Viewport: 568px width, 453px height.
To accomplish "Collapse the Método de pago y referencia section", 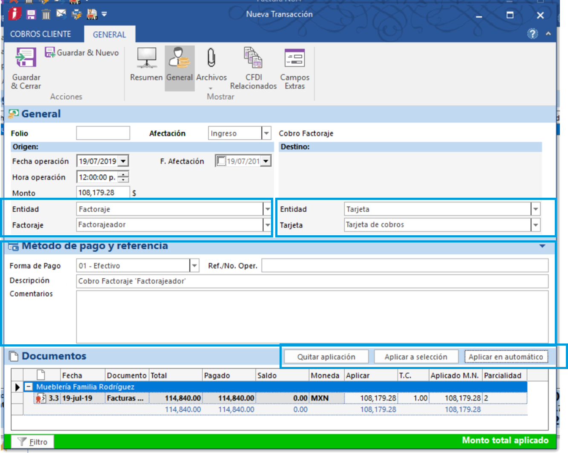I will click(x=542, y=246).
